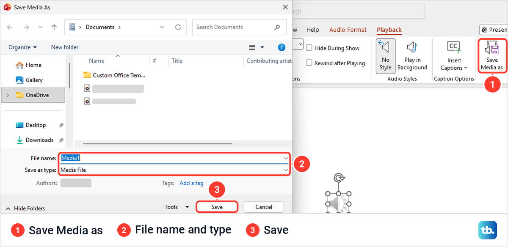Open help with the question mark icon
Screen dimensions: 508x247
click(281, 47)
